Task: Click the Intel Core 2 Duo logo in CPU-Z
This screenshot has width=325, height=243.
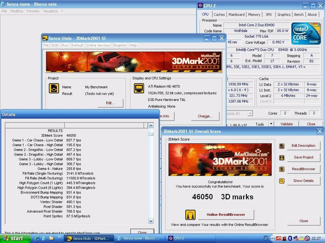Action: pyautogui.click(x=305, y=33)
